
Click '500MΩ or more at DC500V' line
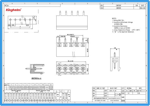(122, 28)
